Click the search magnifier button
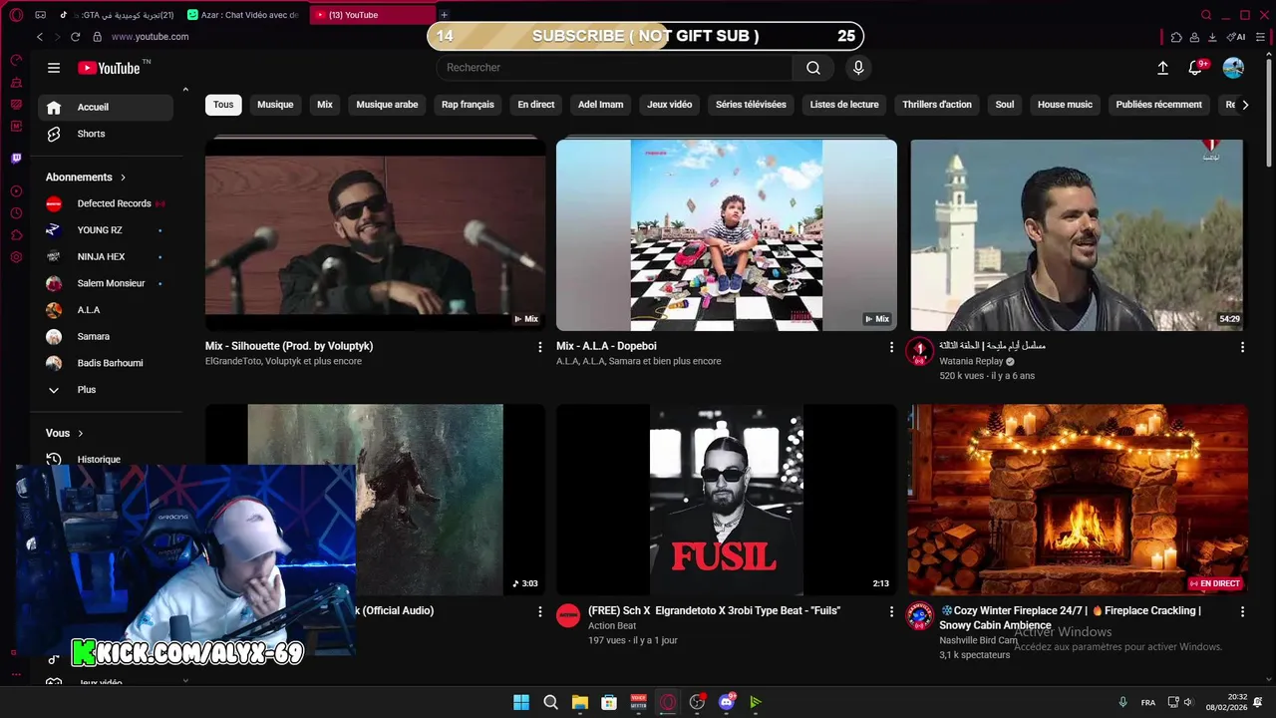This screenshot has width=1276, height=718. [813, 68]
